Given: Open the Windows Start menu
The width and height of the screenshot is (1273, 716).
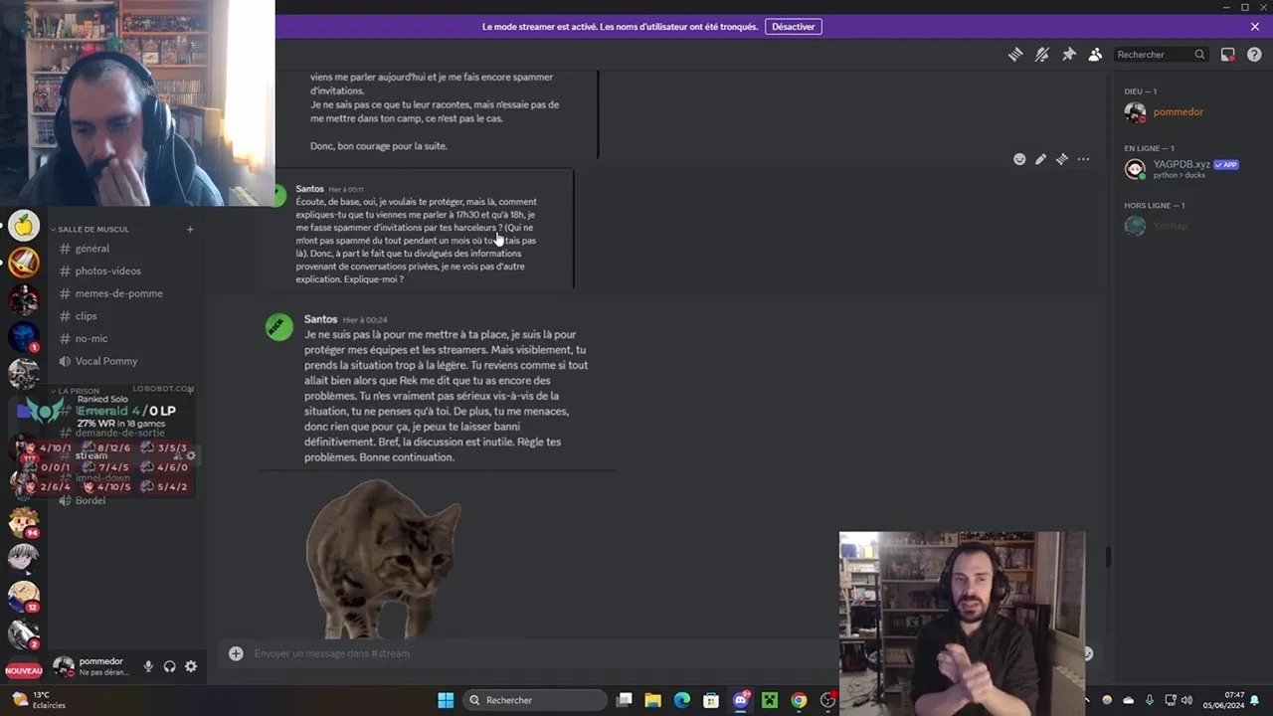Looking at the screenshot, I should 446,700.
